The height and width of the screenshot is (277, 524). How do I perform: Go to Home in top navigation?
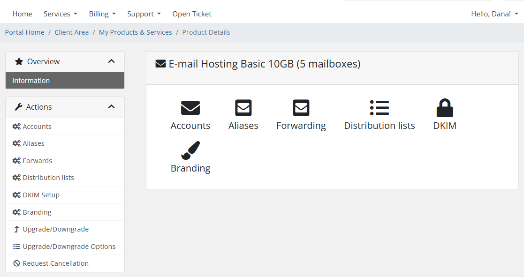click(22, 14)
